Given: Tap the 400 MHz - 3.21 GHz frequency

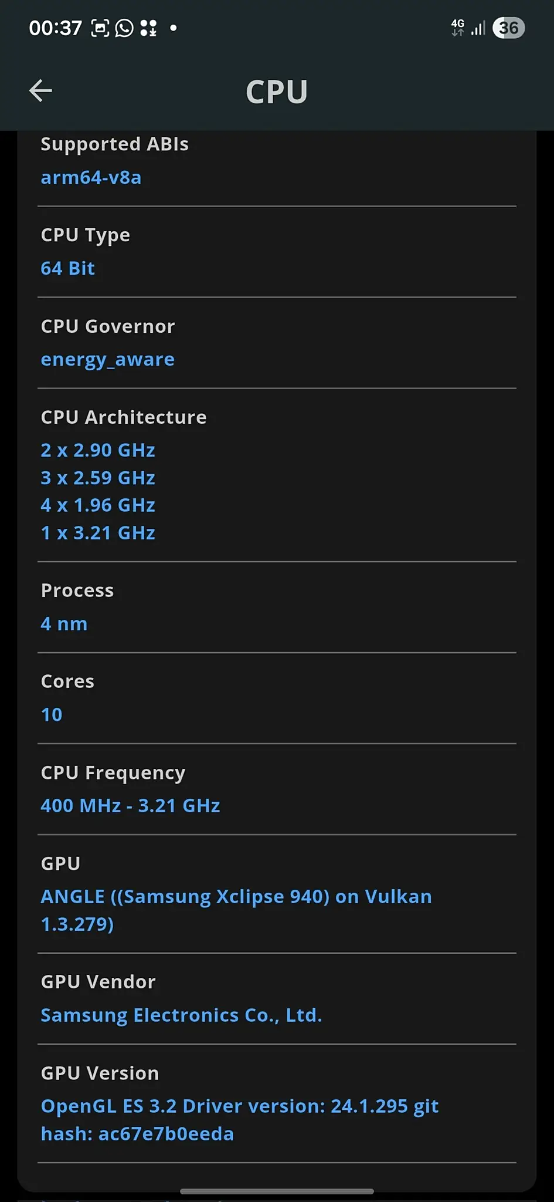Looking at the screenshot, I should pyautogui.click(x=130, y=806).
